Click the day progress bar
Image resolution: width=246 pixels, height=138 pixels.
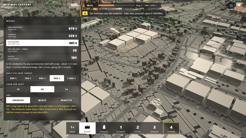pyautogui.click(x=116, y=5)
